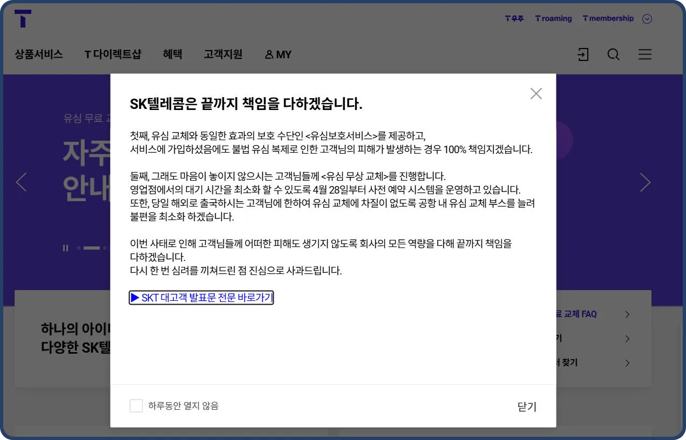
Task: Click chevron beside 교체 FAQ row
Action: click(627, 314)
